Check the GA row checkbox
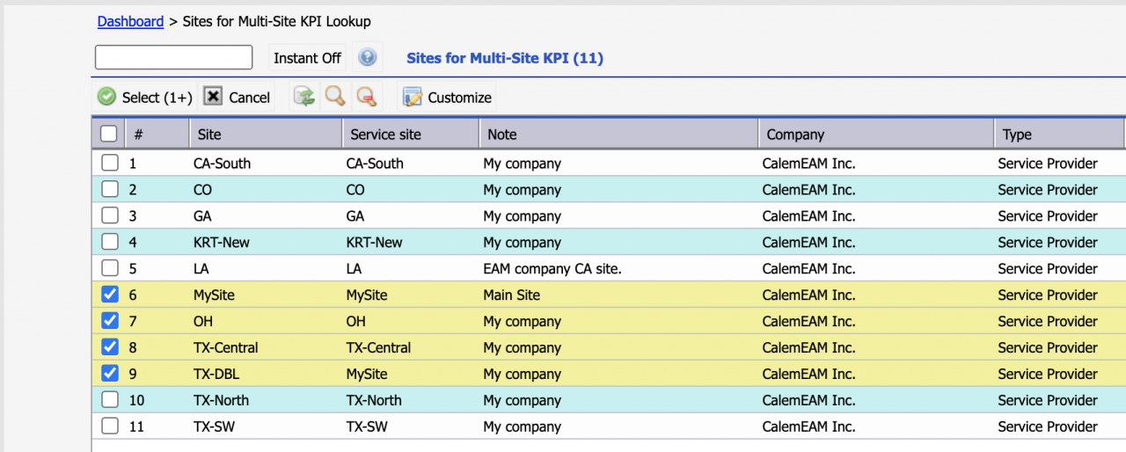This screenshot has height=452, width=1126. [x=109, y=215]
